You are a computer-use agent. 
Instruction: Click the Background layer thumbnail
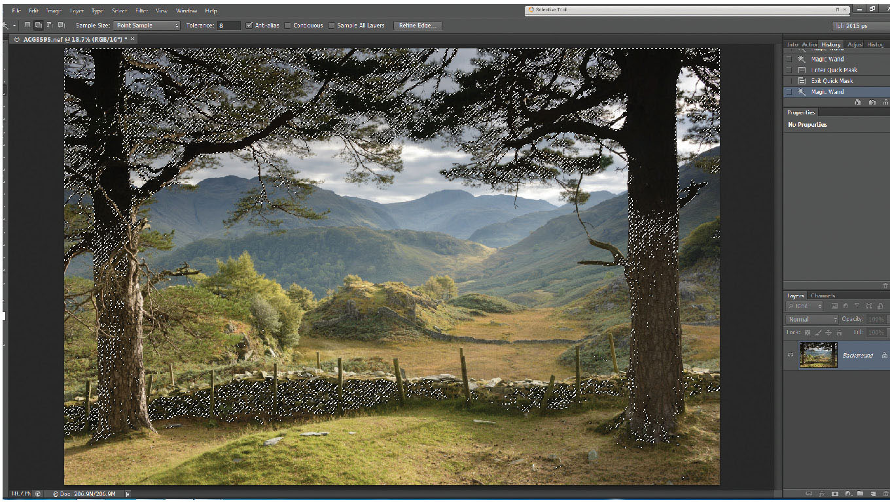click(x=818, y=356)
